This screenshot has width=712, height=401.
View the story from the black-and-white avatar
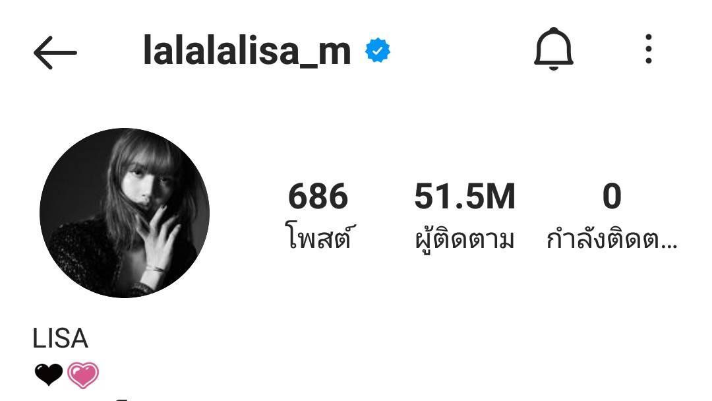click(125, 213)
